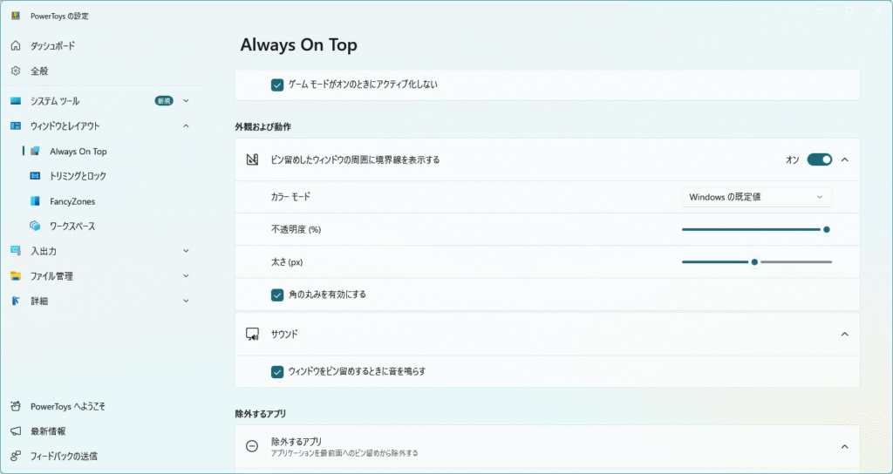The width and height of the screenshot is (893, 474).
Task: Click the System Tools (システム ツール) icon
Action: tap(16, 101)
